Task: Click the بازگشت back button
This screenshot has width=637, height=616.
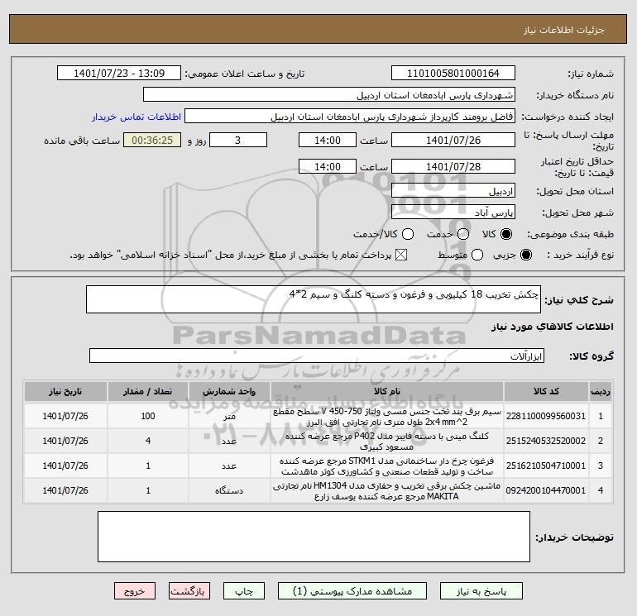Action: click(x=189, y=591)
